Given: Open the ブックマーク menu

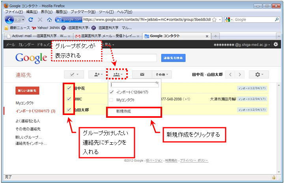Looking at the screenshot, I should point(83,12).
